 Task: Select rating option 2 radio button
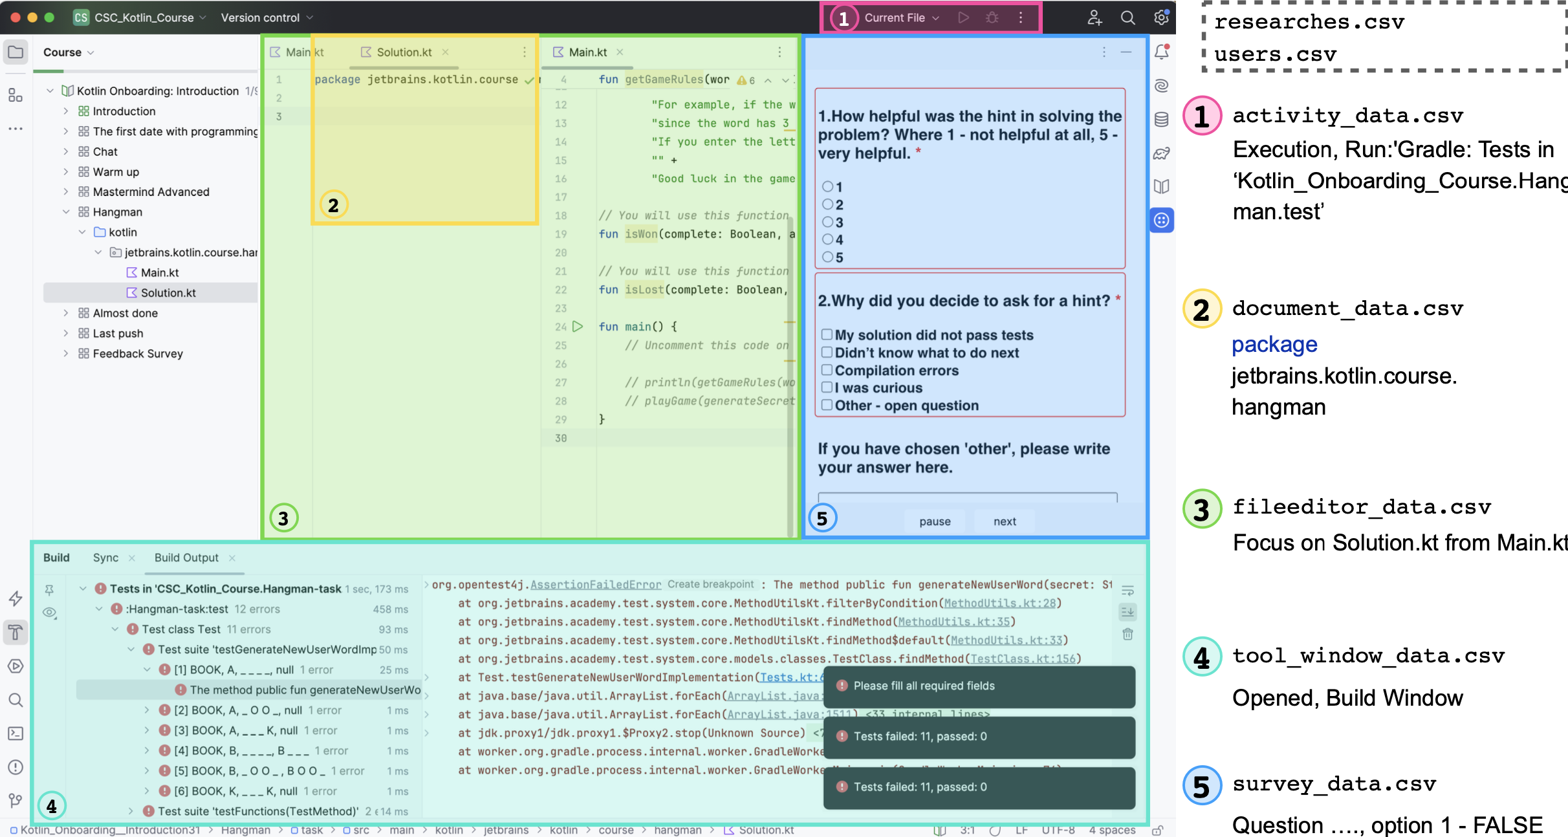pos(827,204)
